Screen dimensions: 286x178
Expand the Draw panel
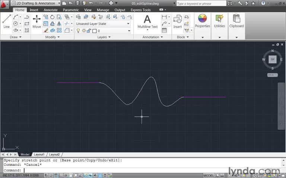tap(16, 37)
